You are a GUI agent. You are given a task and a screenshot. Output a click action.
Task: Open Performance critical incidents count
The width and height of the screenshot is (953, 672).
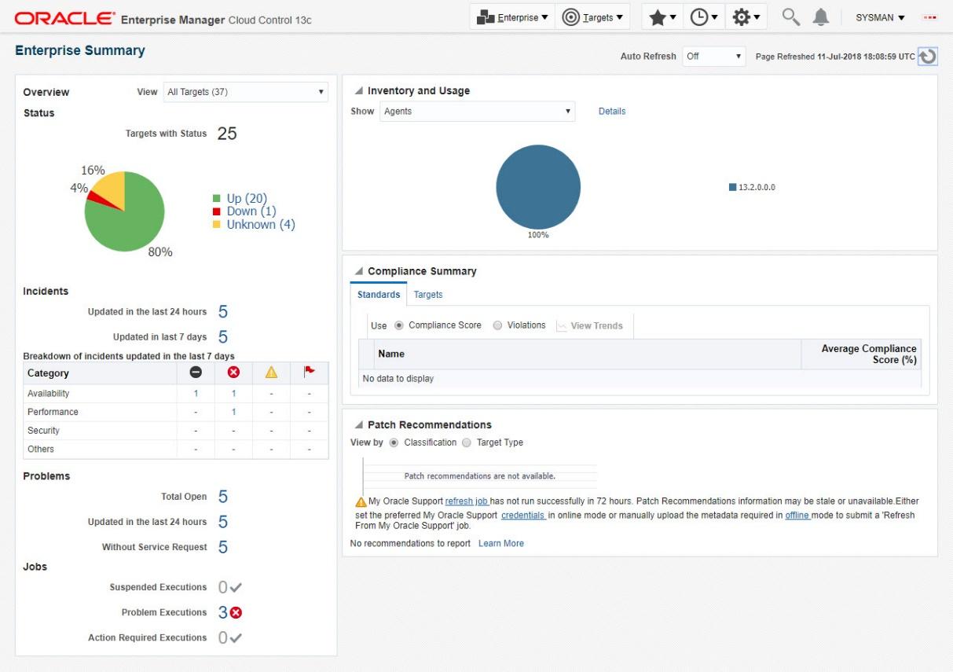tap(233, 412)
